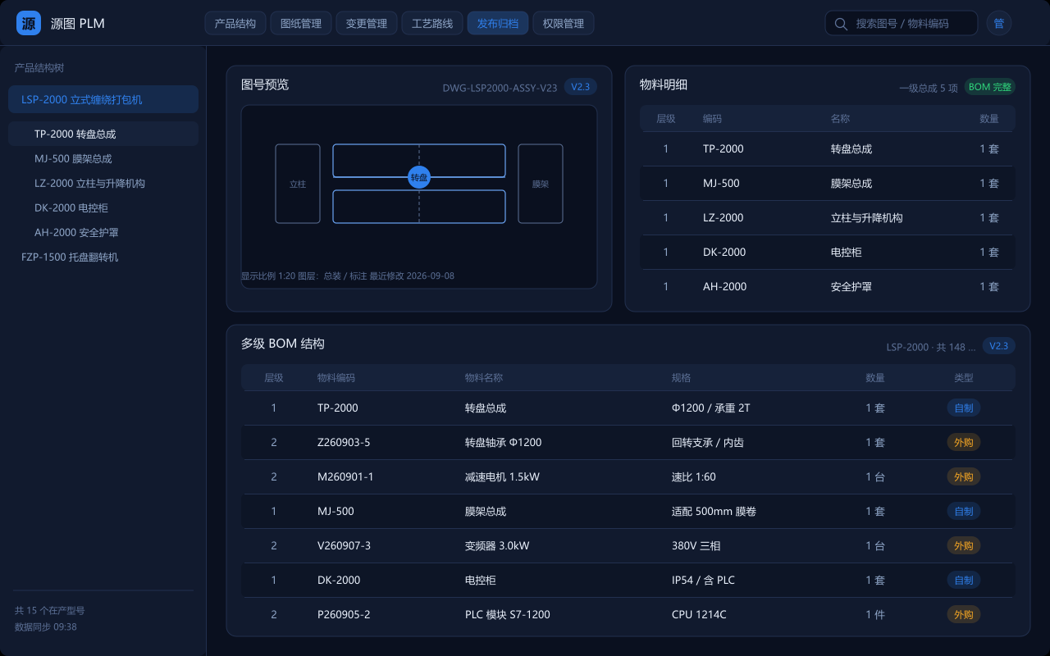Image resolution: width=1050 pixels, height=656 pixels.
Task: Click TP-2000 in the 物料明细 table
Action: pyautogui.click(x=724, y=148)
